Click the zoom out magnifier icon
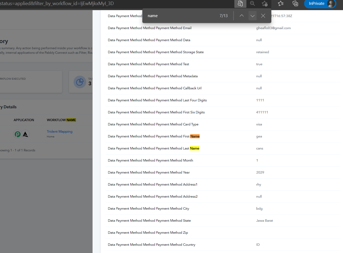Image resolution: width=343 pixels, height=253 pixels. coord(252,3)
